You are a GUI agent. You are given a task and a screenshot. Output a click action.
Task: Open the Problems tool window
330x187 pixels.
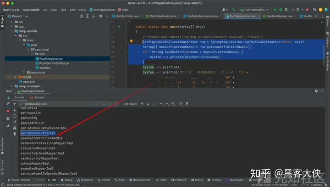click(x=179, y=180)
